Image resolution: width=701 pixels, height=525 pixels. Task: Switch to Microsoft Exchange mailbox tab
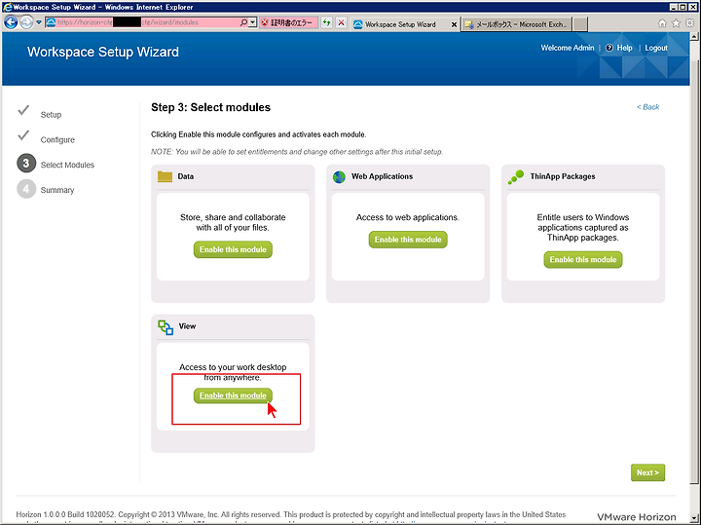[516, 24]
